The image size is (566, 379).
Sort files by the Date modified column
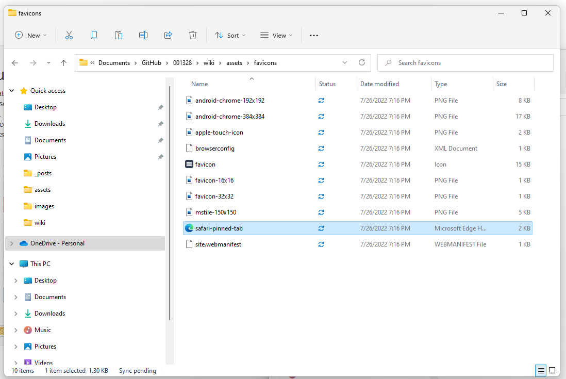click(379, 84)
